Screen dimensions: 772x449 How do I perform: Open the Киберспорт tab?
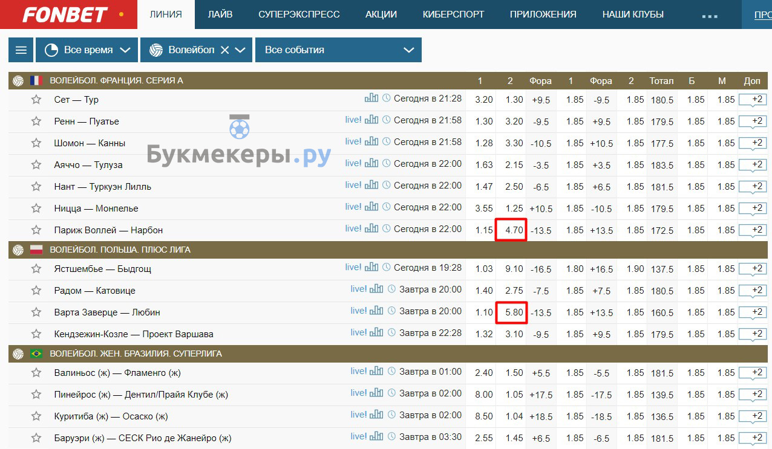(453, 15)
